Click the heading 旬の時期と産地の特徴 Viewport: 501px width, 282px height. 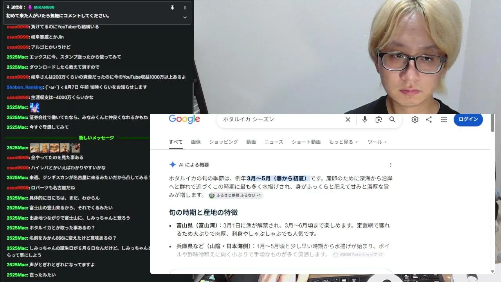point(204,212)
